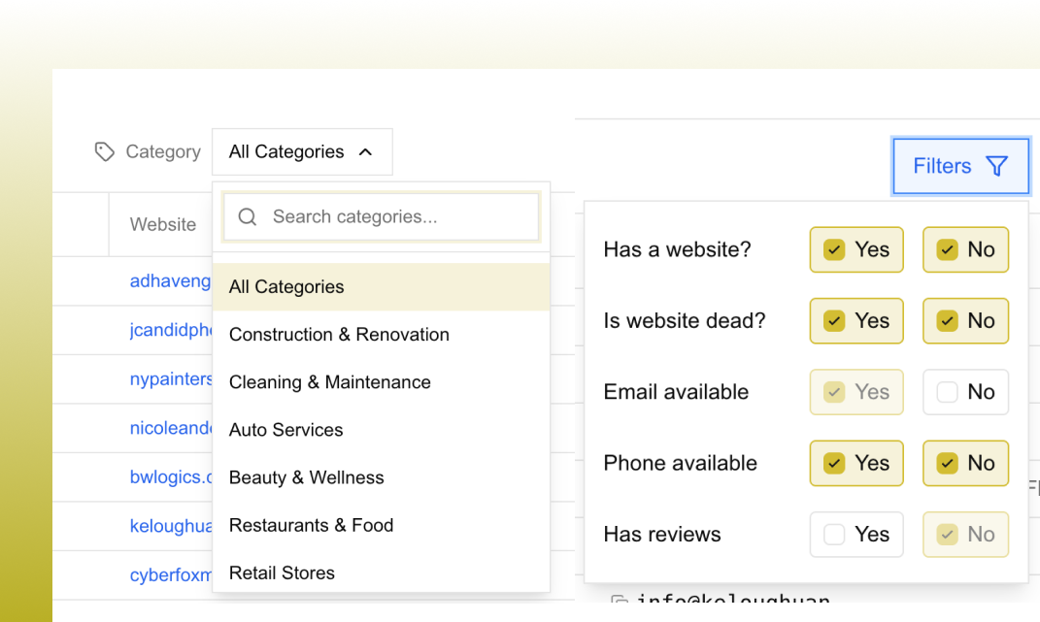The height and width of the screenshot is (622, 1040).
Task: Select the Beauty & Wellness category
Action: coord(306,477)
